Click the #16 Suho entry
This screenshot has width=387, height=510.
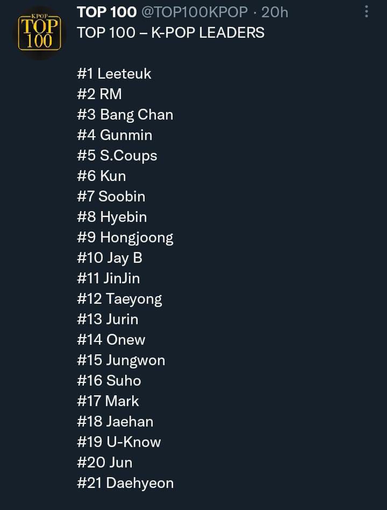click(109, 381)
